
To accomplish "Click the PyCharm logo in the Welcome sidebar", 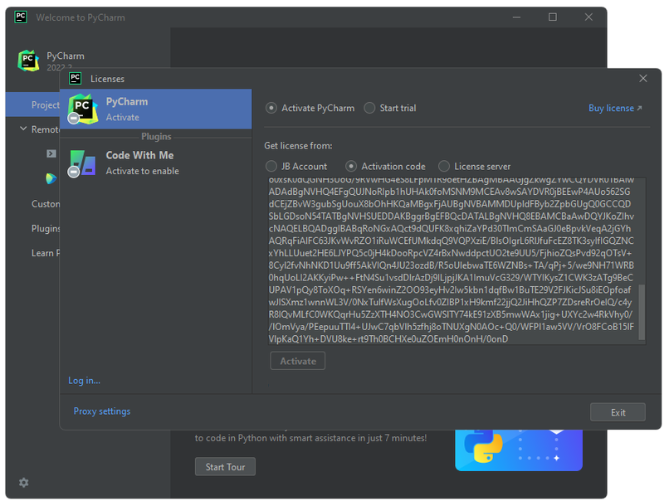I will pyautogui.click(x=28, y=61).
